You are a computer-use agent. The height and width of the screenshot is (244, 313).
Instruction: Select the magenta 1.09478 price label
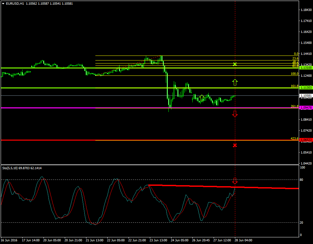click(x=306, y=108)
